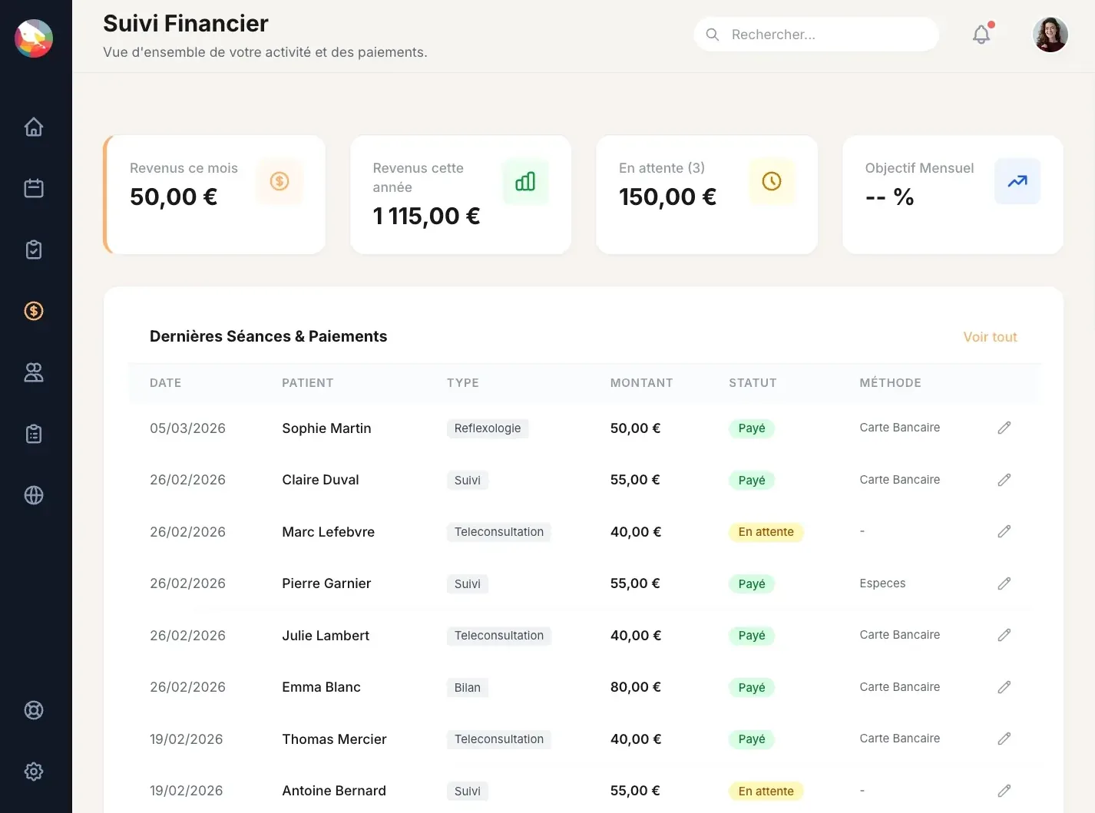Open support via the life-ring icon
The height and width of the screenshot is (813, 1095).
pyautogui.click(x=34, y=710)
